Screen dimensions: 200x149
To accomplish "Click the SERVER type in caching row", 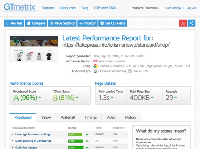I will 100,134.
